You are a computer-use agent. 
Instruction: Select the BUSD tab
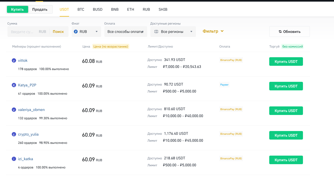click(x=98, y=9)
